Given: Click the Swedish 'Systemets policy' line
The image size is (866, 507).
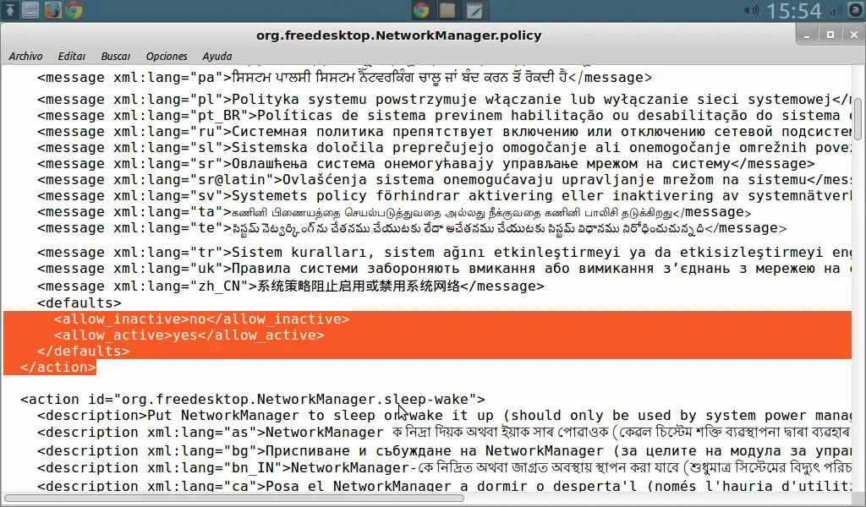Looking at the screenshot, I should point(444,195).
